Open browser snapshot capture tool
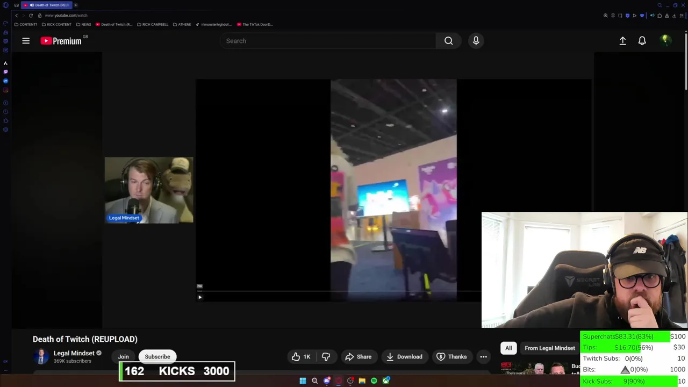Screen dimensions: 688x387 [x=620, y=16]
